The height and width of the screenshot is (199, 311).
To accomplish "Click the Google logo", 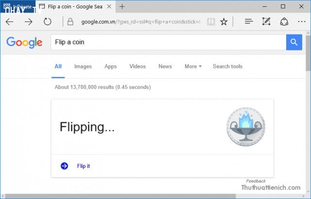I will (24, 42).
